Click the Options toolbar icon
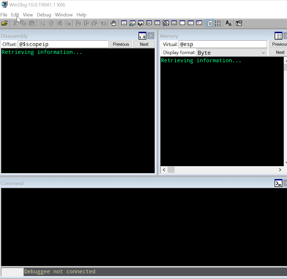Viewport: 287px width, 279px height. pyautogui.click(x=239, y=23)
